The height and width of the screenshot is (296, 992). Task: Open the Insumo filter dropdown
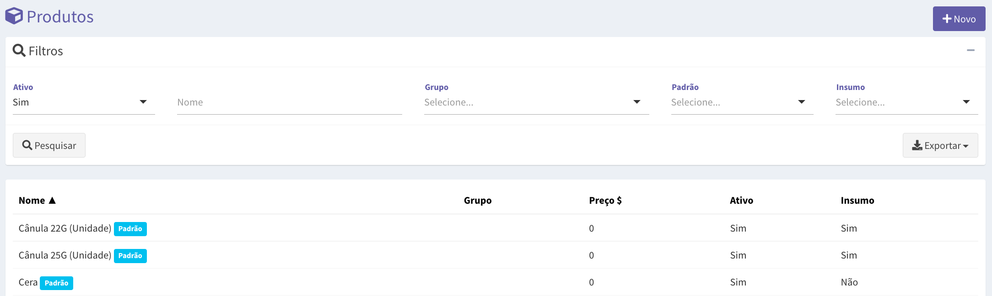click(x=906, y=102)
